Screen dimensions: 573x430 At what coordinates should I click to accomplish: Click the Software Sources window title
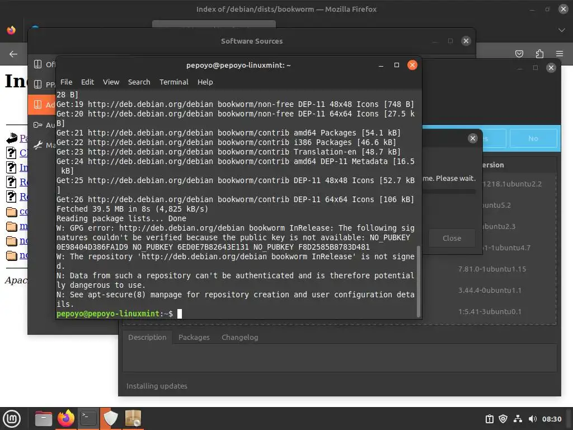[x=252, y=41]
